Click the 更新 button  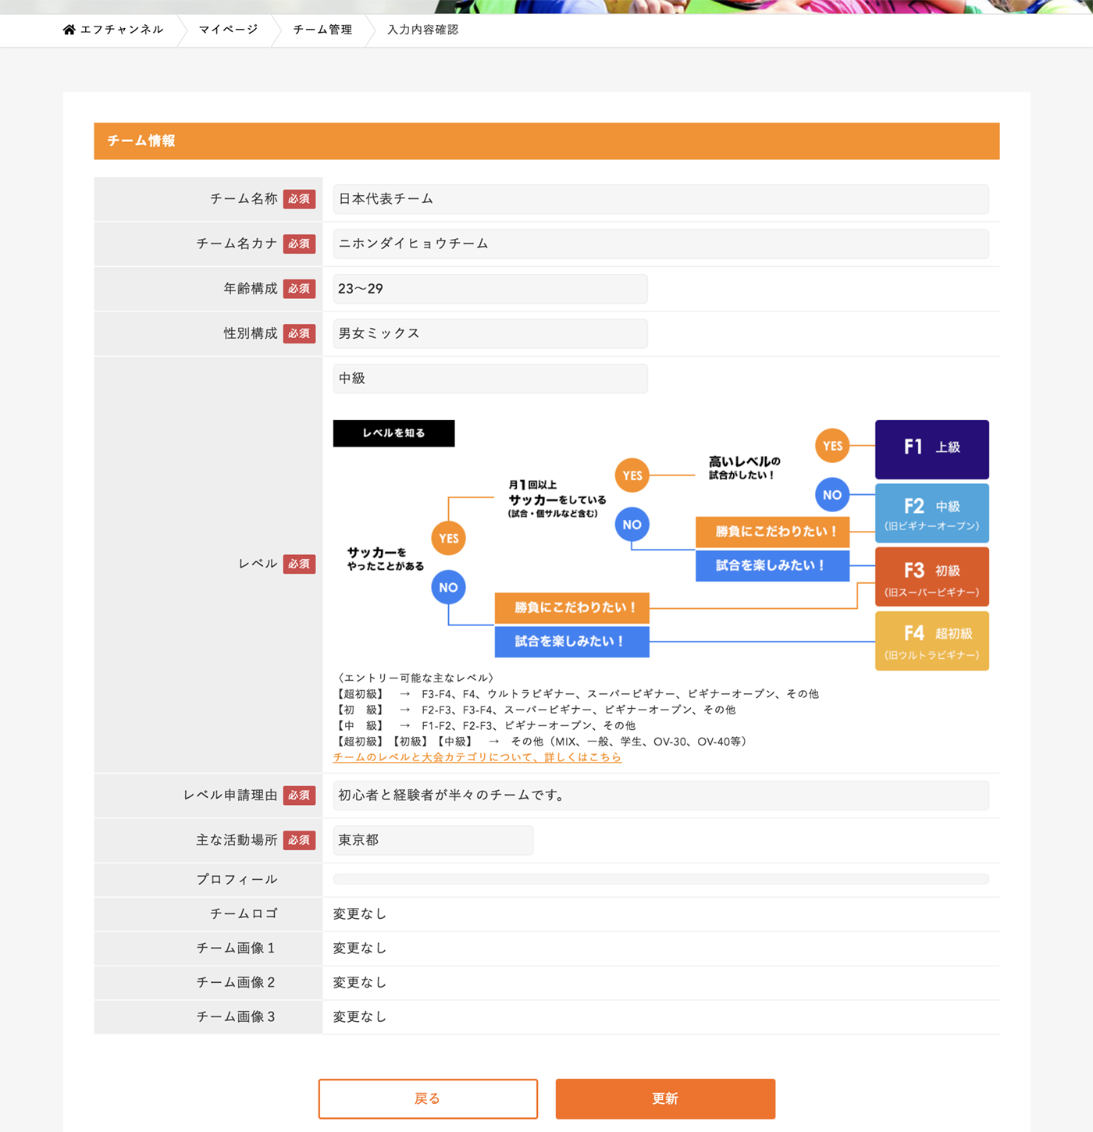(x=665, y=1098)
